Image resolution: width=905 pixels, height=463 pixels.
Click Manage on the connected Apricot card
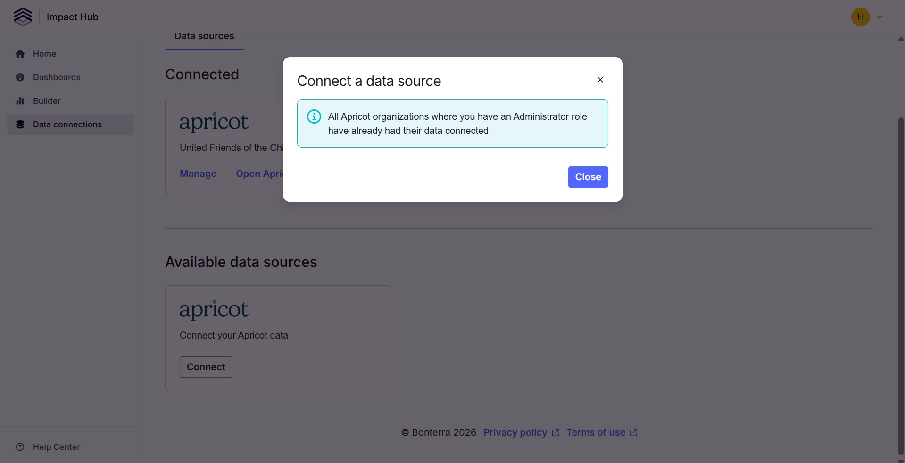(x=198, y=174)
